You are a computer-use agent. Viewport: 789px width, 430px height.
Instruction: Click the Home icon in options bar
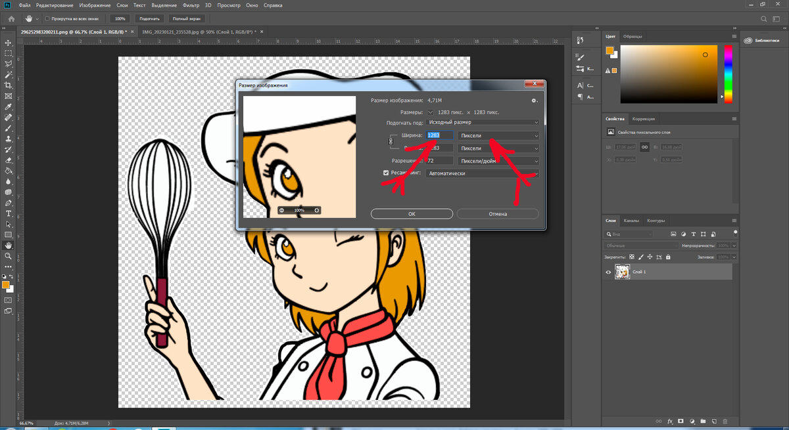tap(11, 19)
